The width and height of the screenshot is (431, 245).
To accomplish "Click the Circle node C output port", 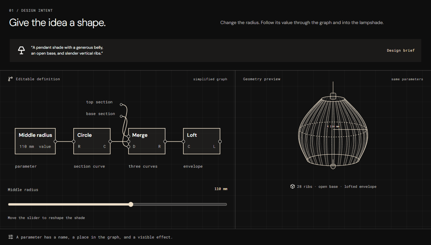I will (x=110, y=141).
